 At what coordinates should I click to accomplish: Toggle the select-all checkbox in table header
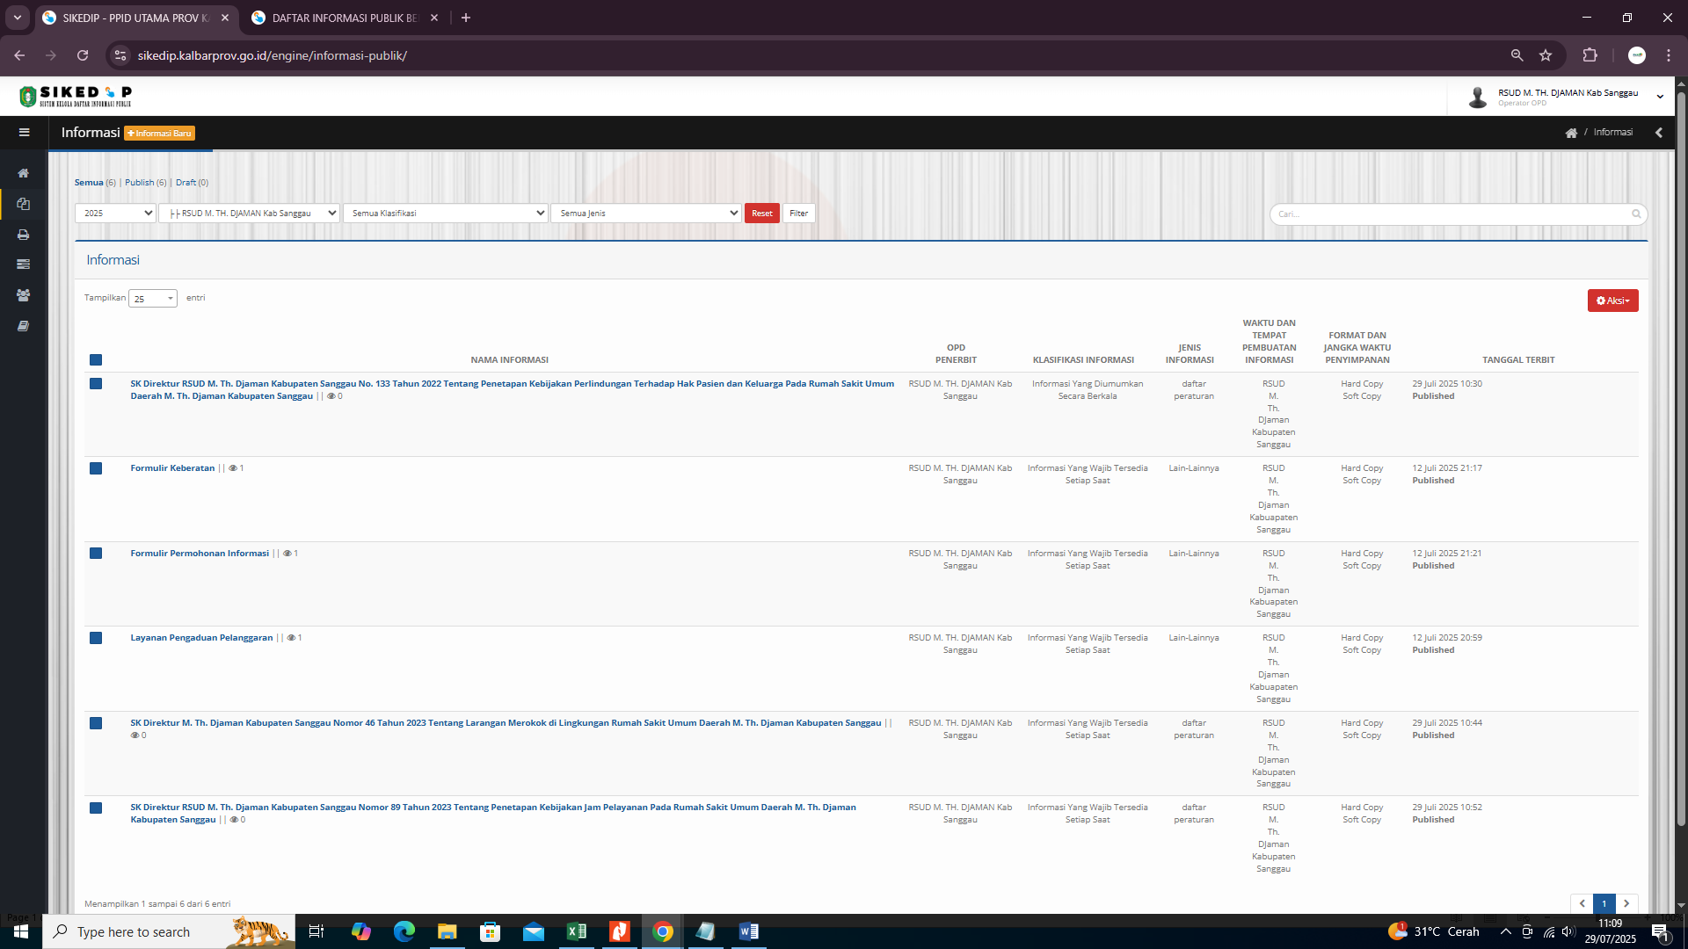click(x=96, y=360)
